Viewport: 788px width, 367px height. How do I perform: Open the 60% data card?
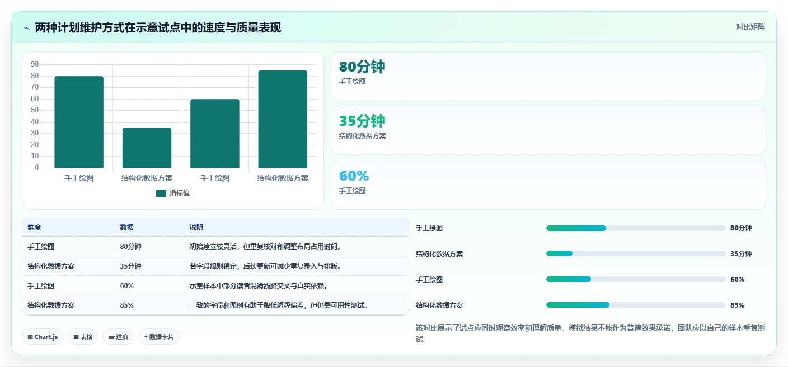[548, 185]
